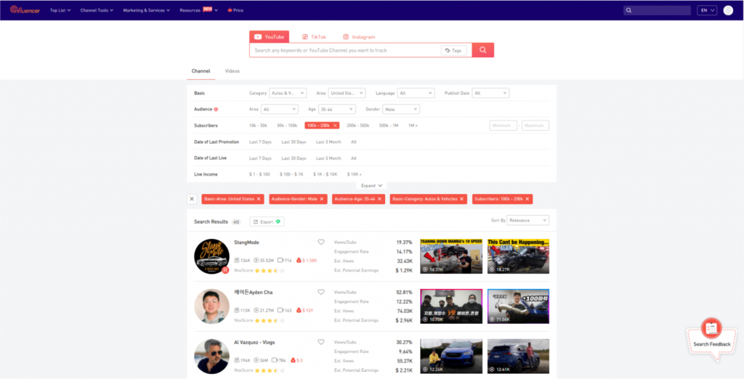The height and width of the screenshot is (379, 744).
Task: Select Last 3 Month for Date of Last Promotion
Action: pyautogui.click(x=328, y=142)
